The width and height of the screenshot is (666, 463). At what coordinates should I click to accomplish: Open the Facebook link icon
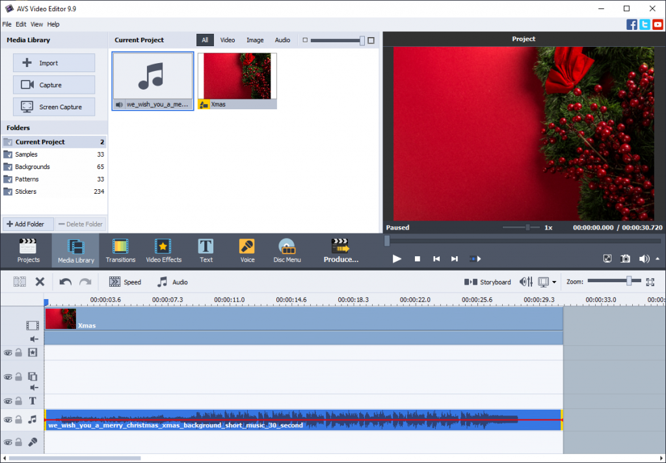[x=632, y=24]
